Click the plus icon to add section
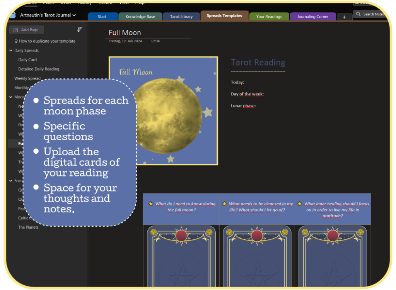 pyautogui.click(x=344, y=17)
